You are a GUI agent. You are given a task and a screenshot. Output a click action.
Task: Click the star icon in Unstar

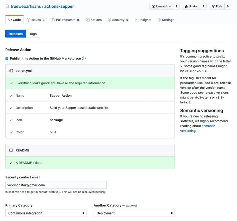186,6
